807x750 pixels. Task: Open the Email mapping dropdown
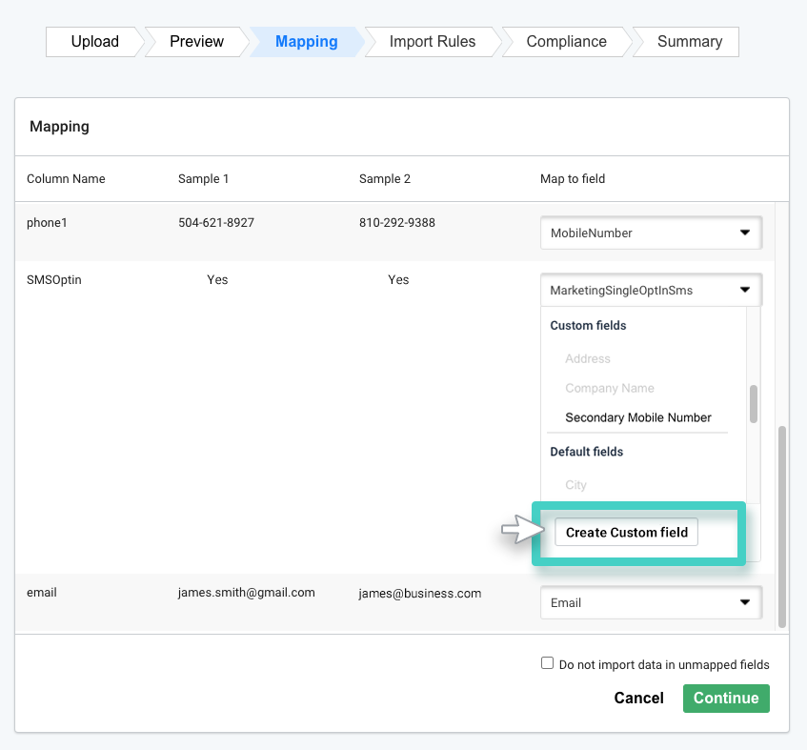pos(651,602)
